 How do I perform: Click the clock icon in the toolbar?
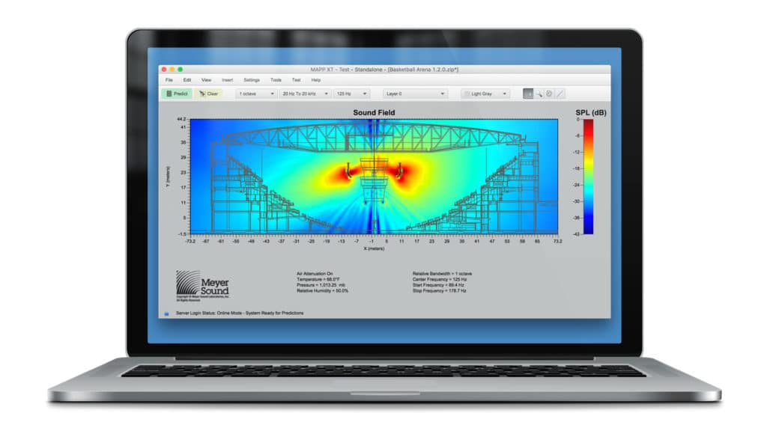pyautogui.click(x=549, y=94)
